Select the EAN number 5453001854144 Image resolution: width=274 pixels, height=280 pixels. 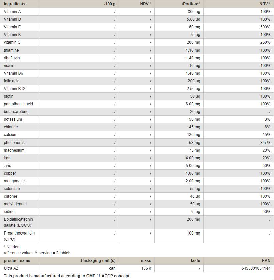coord(256,268)
